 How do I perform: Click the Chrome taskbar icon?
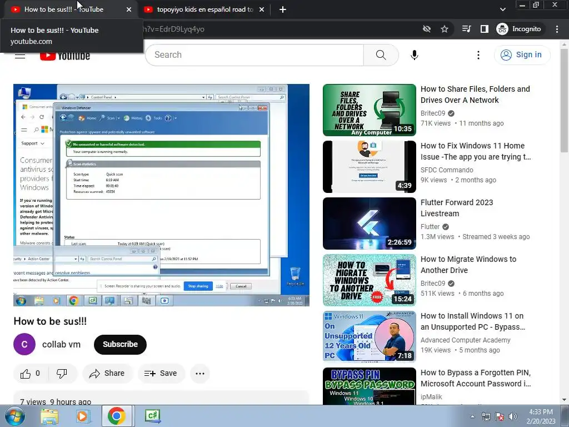point(117,416)
